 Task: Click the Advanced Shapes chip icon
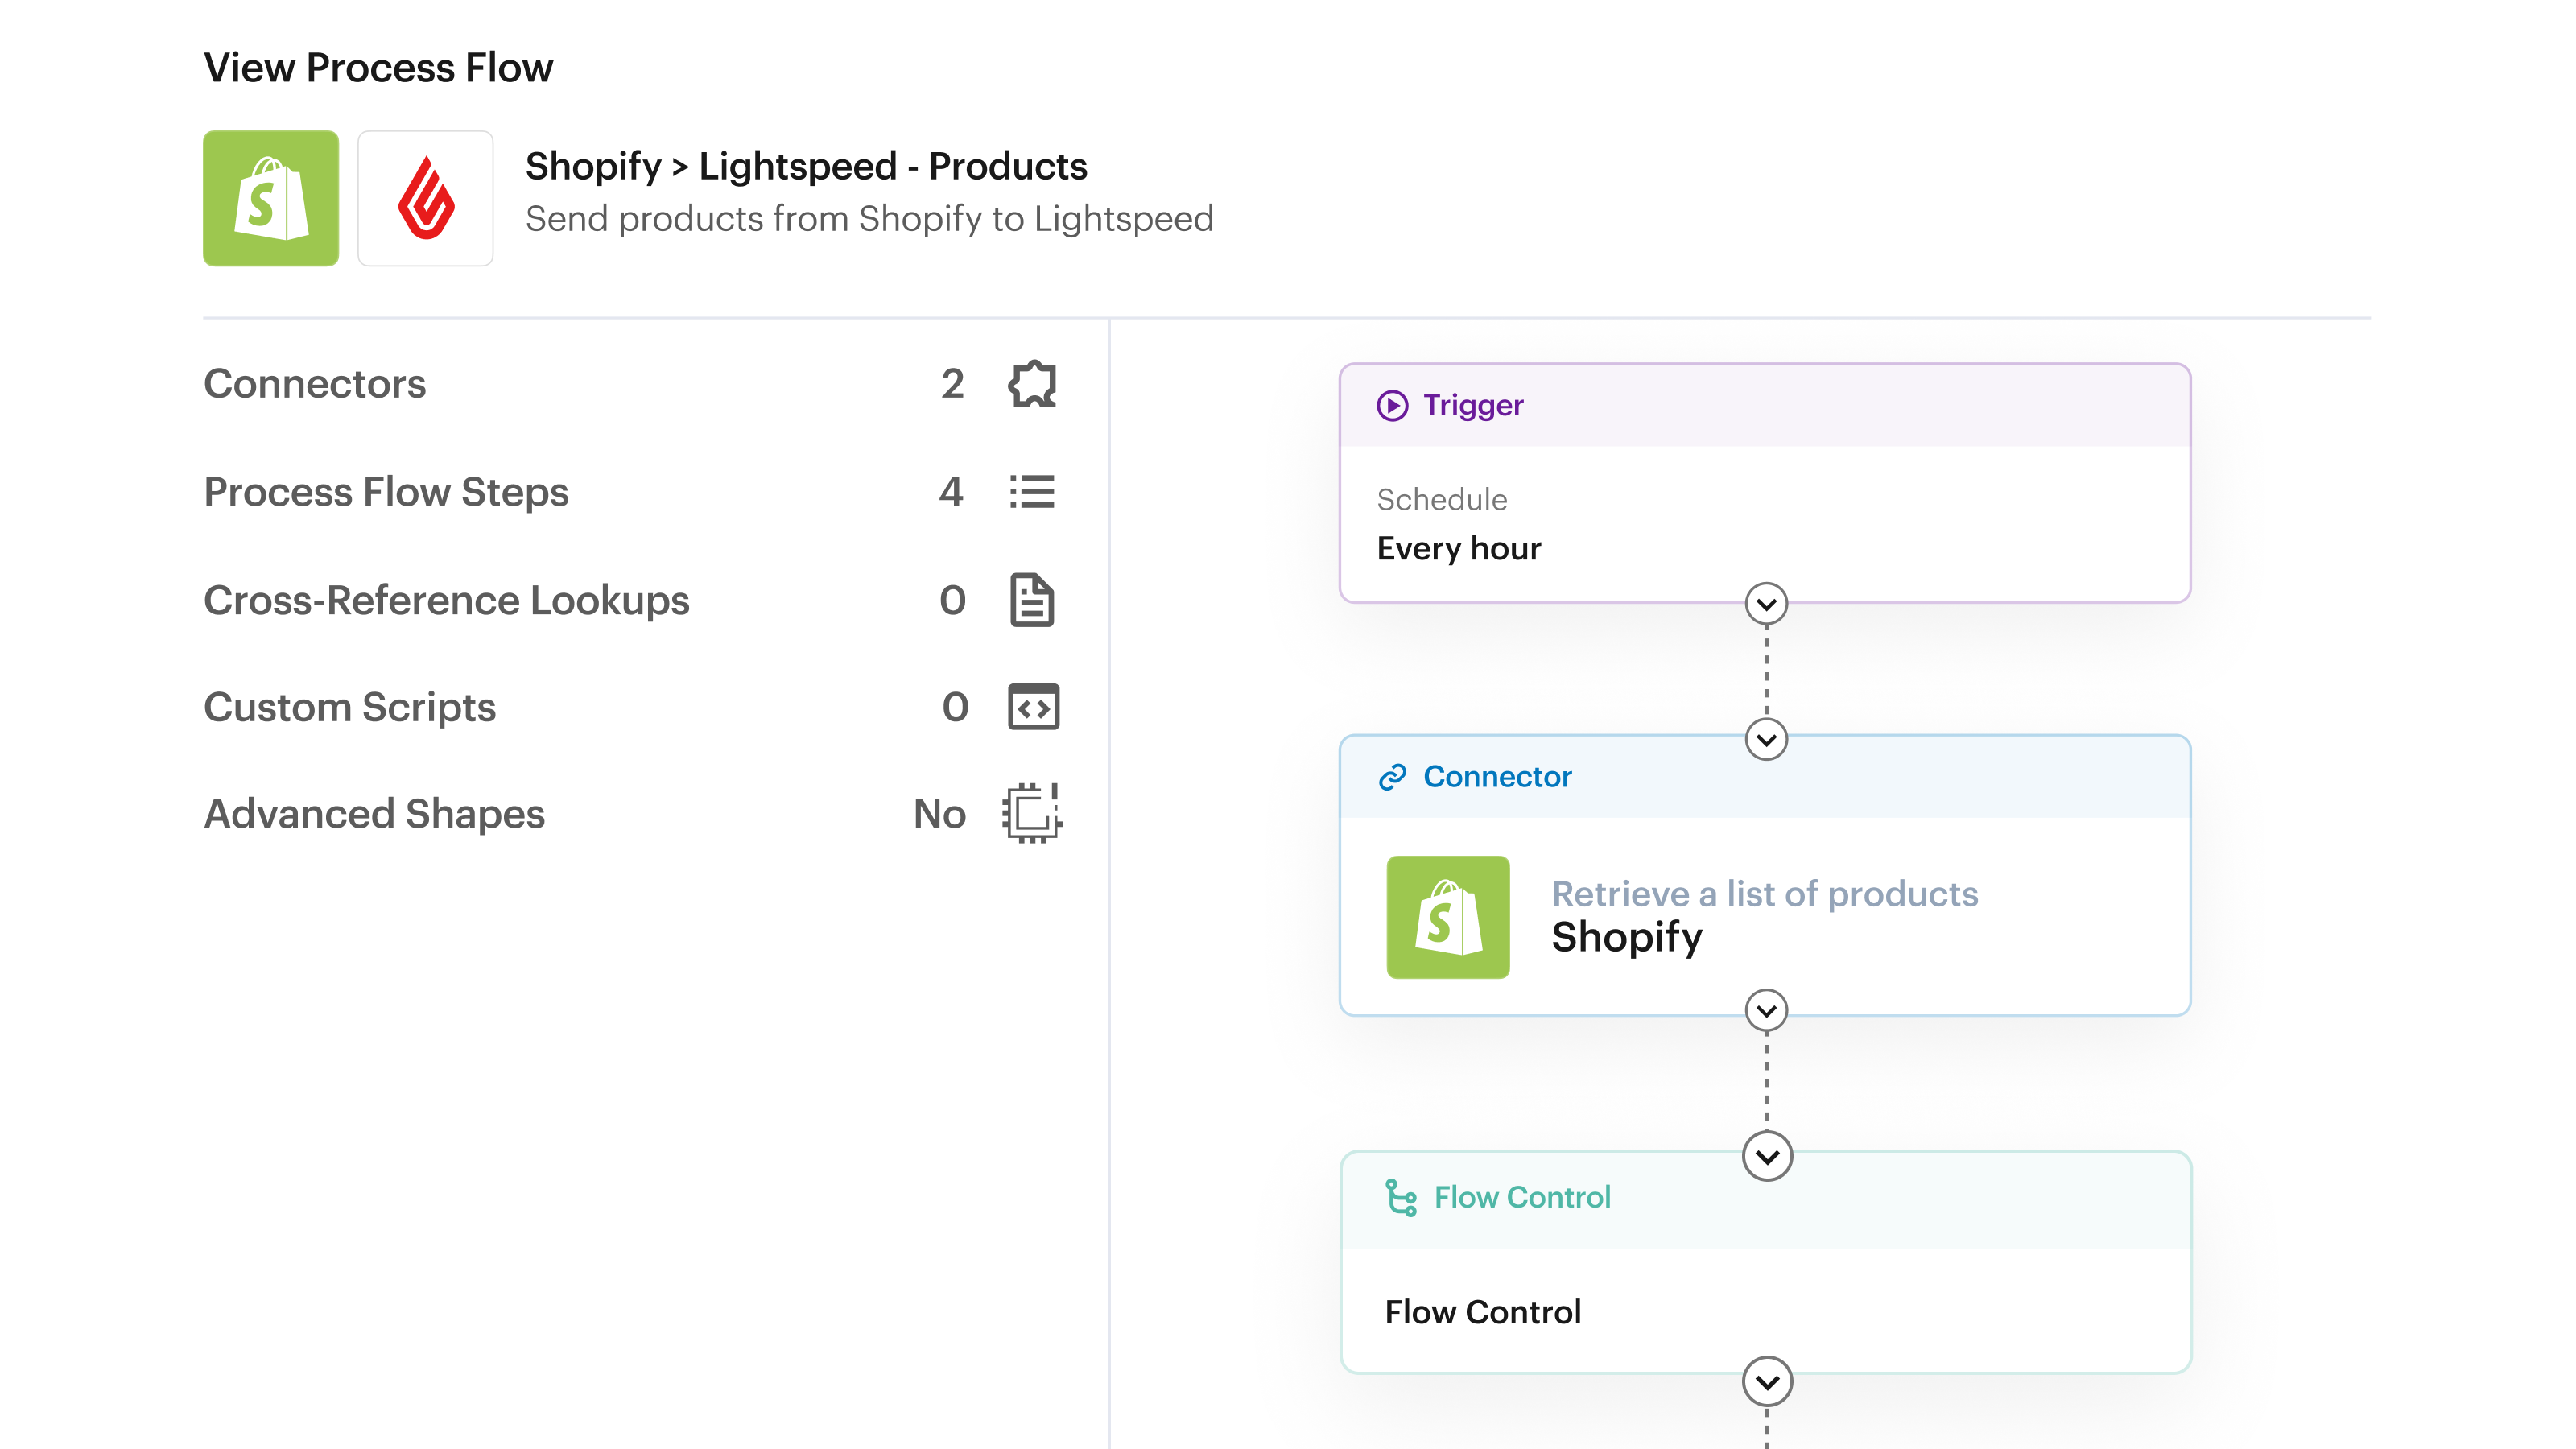[1032, 813]
